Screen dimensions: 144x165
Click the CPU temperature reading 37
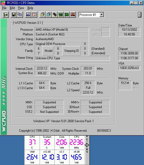pyautogui.click(x=32, y=142)
